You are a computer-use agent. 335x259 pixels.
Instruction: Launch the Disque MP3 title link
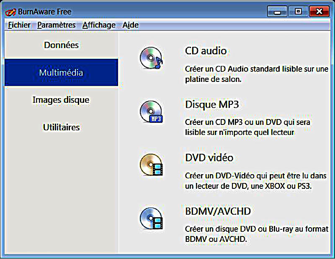pos(212,104)
